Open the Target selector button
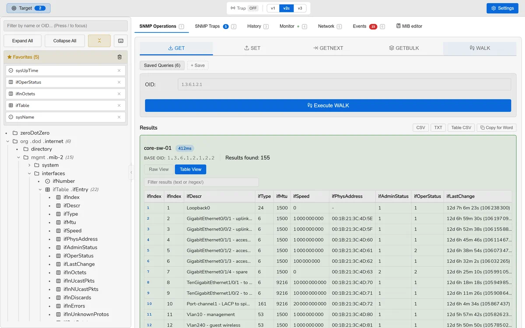 [28, 8]
